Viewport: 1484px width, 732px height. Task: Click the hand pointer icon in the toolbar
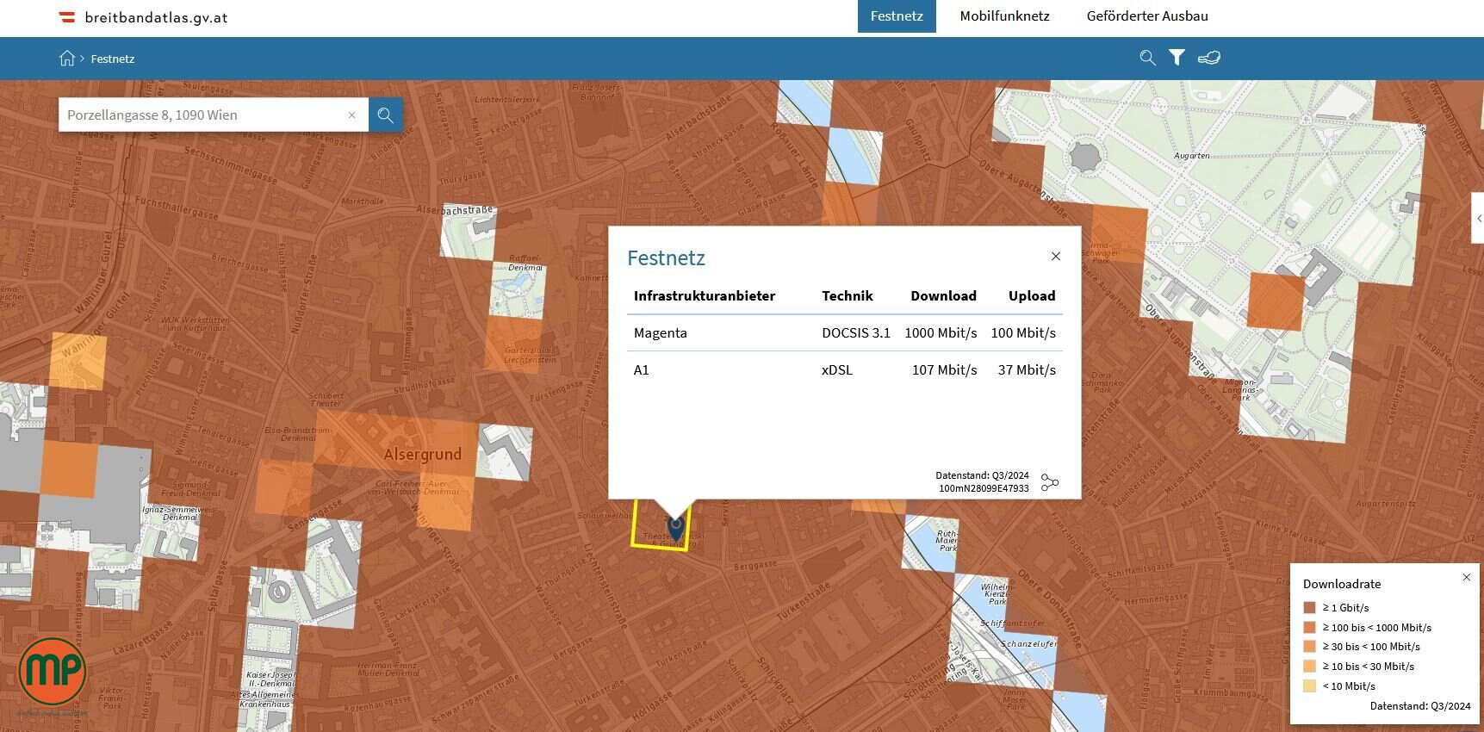point(1209,58)
